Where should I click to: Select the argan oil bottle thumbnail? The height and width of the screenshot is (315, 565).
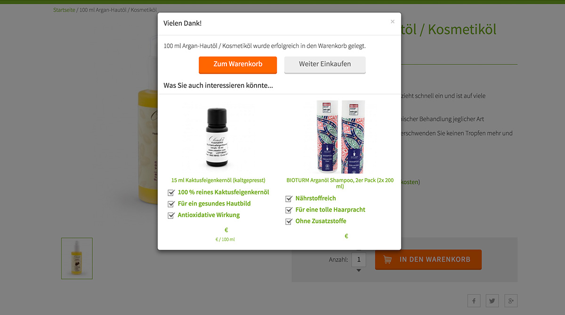(x=77, y=258)
